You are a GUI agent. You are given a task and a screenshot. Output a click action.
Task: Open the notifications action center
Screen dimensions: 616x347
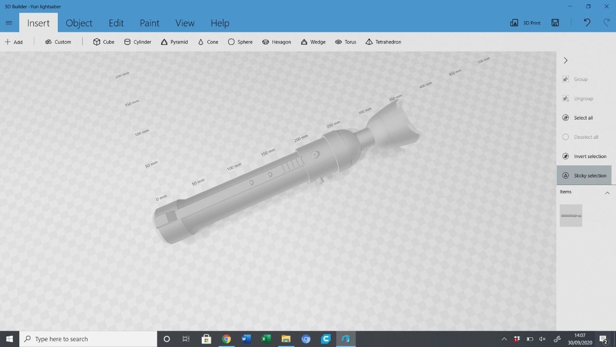tap(603, 339)
